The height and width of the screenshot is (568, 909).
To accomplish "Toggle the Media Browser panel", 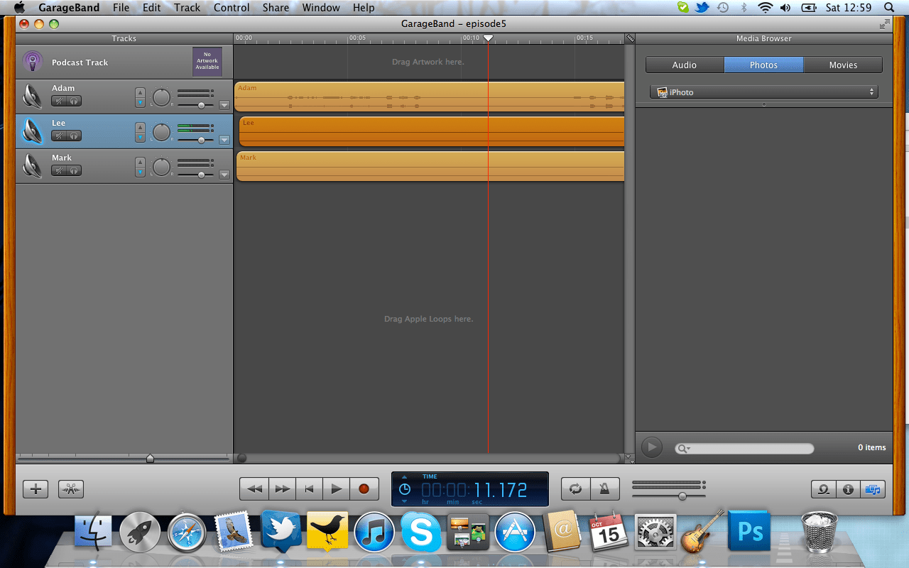I will point(872,488).
